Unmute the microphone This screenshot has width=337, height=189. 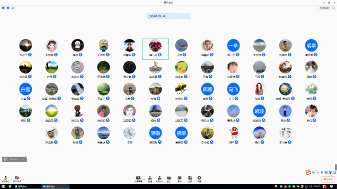point(6,178)
